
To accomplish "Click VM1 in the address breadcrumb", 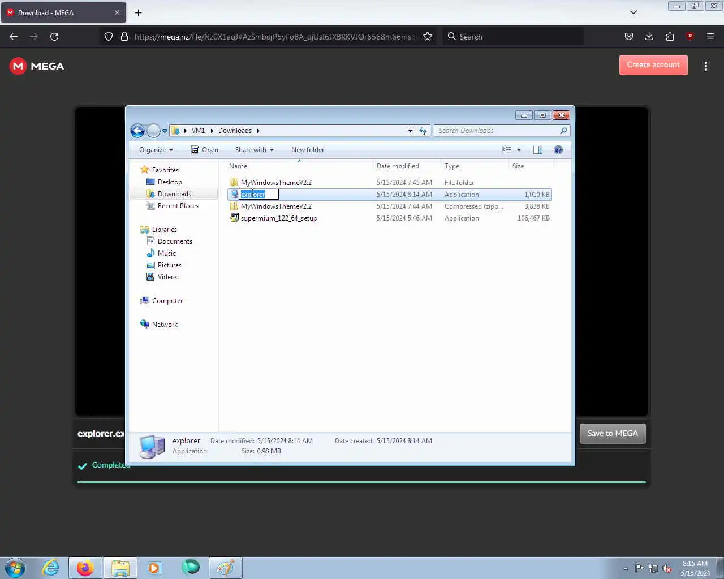I will pos(198,131).
